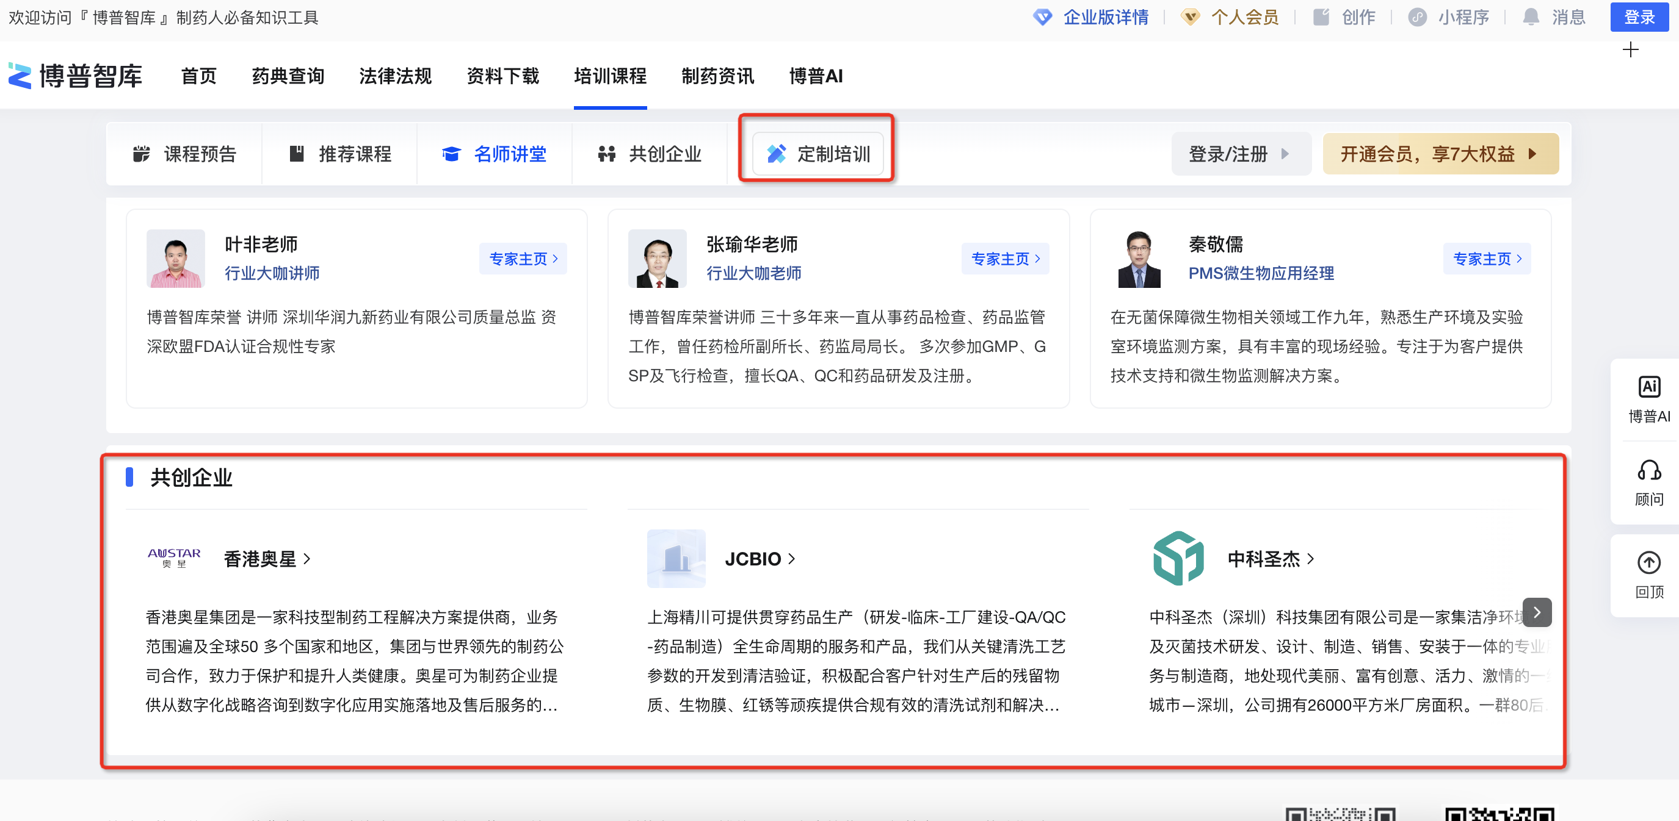Go to 首页 in the main navigation
This screenshot has height=821, width=1679.
[x=199, y=76]
